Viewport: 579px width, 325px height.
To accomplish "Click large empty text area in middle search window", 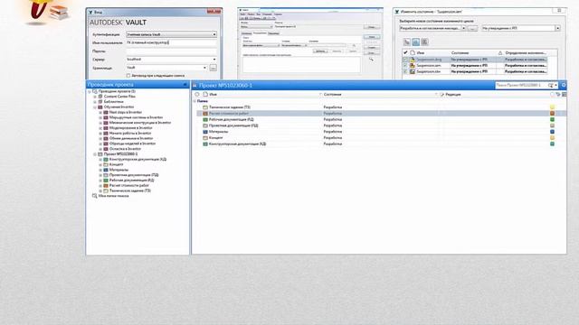I will (301, 64).
